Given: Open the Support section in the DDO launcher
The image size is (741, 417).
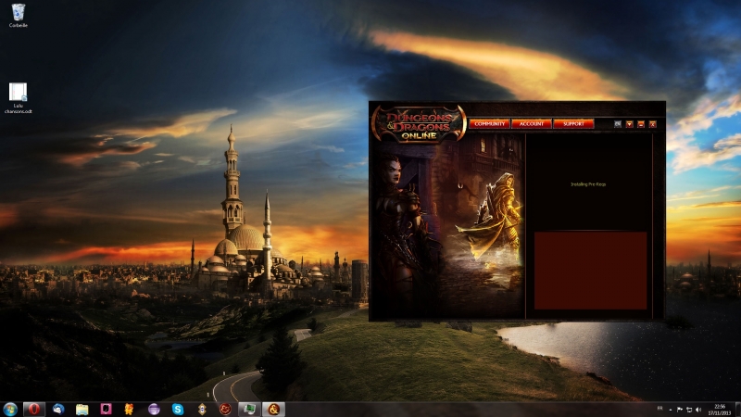Looking at the screenshot, I should pos(573,124).
